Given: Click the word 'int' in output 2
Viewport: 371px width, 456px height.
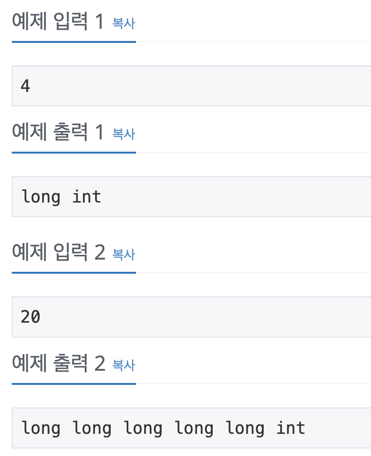Looking at the screenshot, I should [291, 428].
